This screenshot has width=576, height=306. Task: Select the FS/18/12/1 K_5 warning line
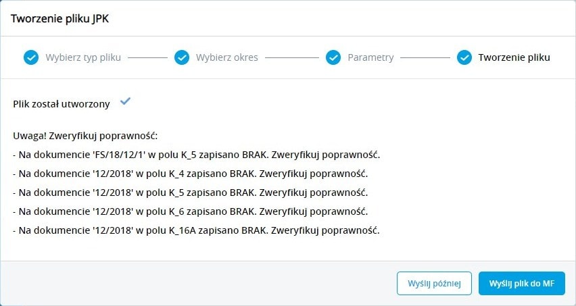coord(197,154)
